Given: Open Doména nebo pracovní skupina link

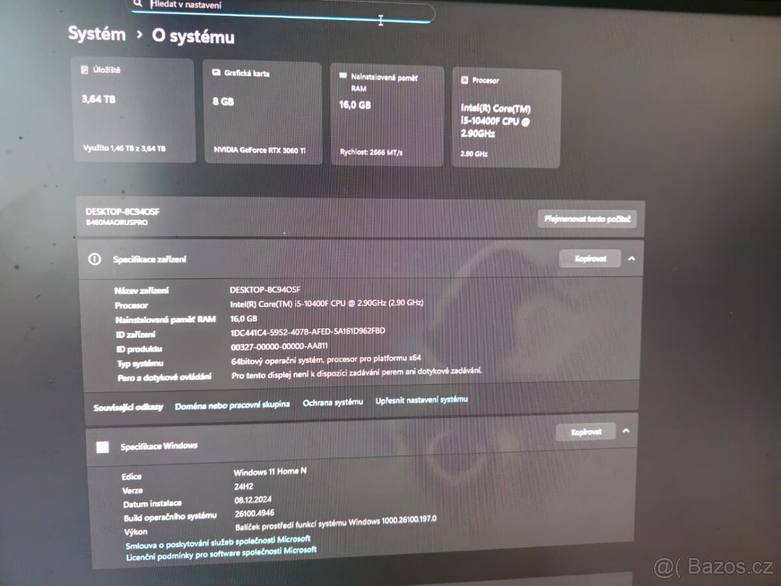Looking at the screenshot, I should [231, 404].
